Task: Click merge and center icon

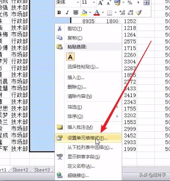Action: (x=146, y=3)
